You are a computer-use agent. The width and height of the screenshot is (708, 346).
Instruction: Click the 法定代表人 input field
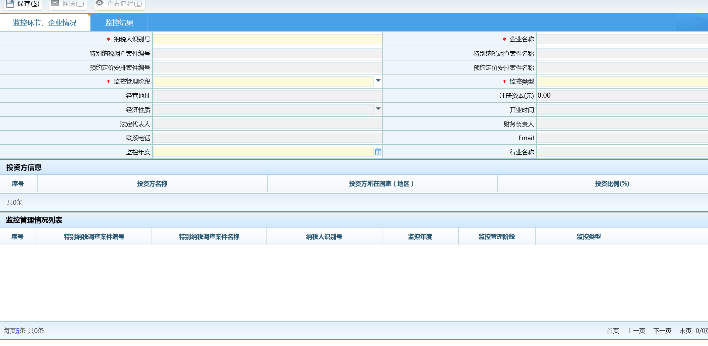tap(267, 124)
